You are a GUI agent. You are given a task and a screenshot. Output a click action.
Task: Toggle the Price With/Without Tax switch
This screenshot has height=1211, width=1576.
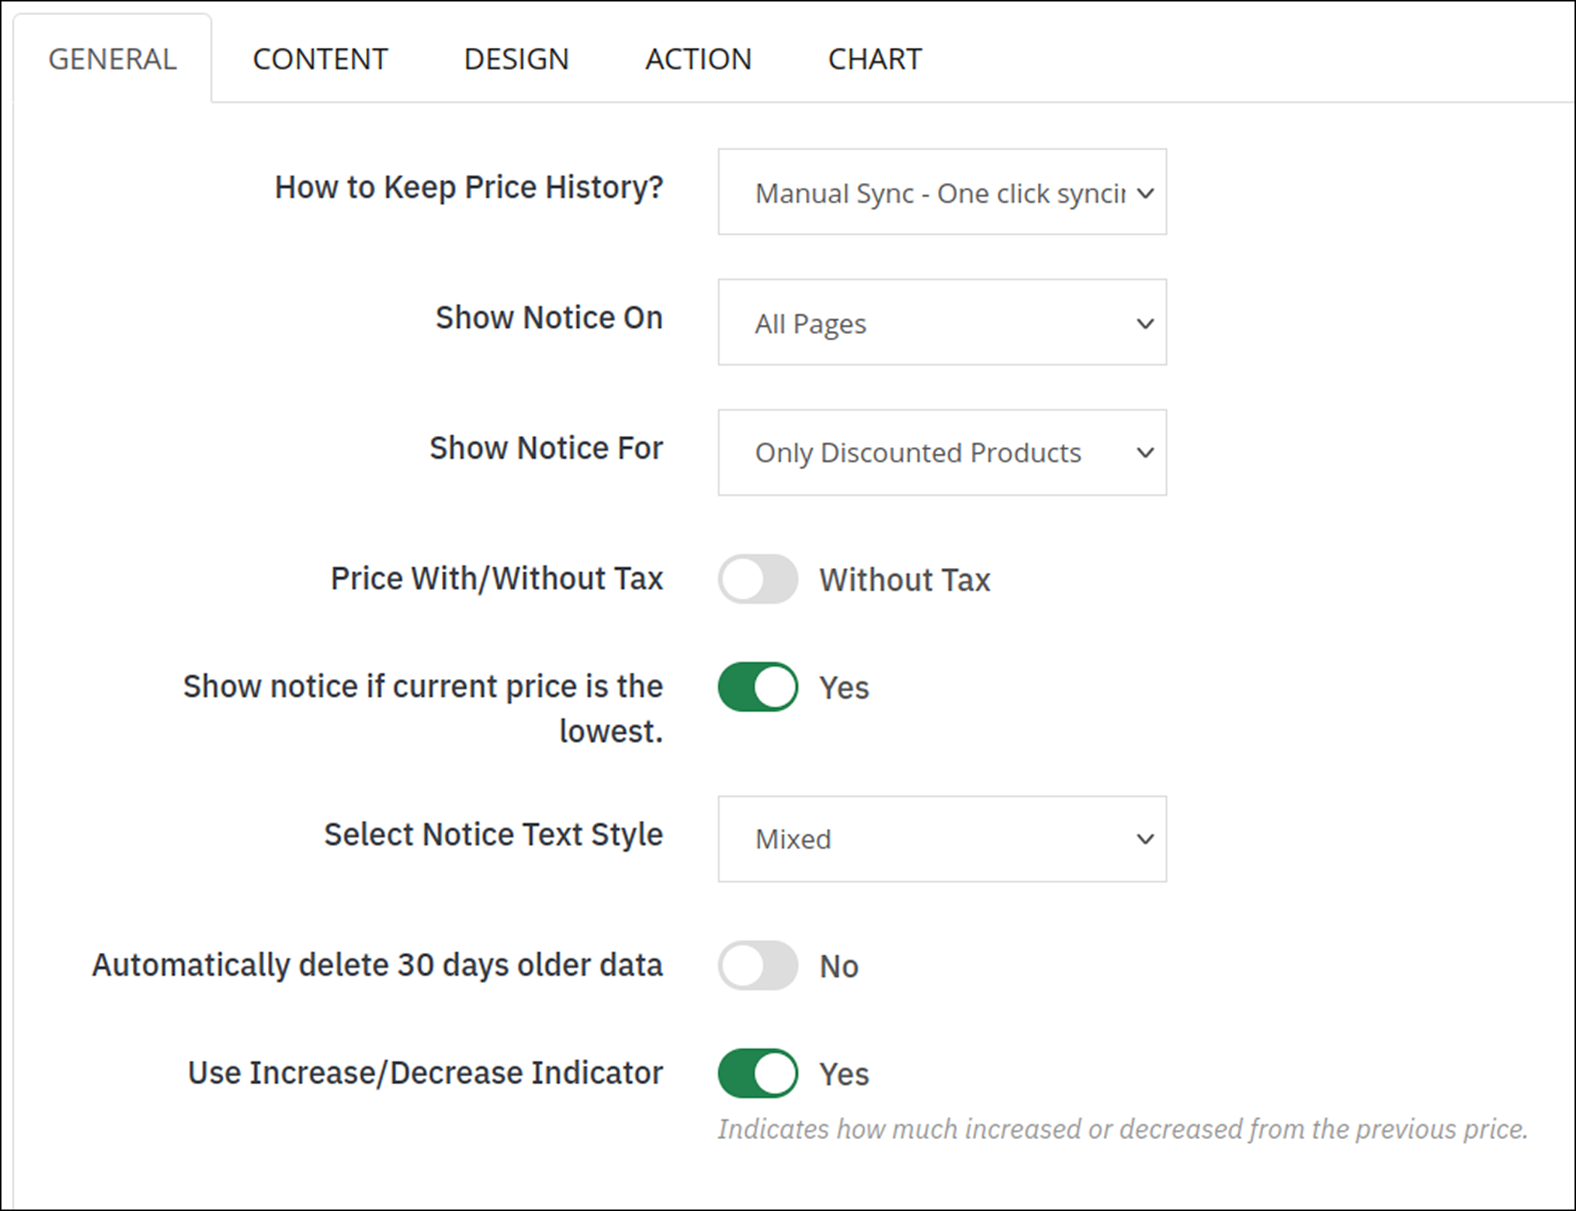point(758,579)
